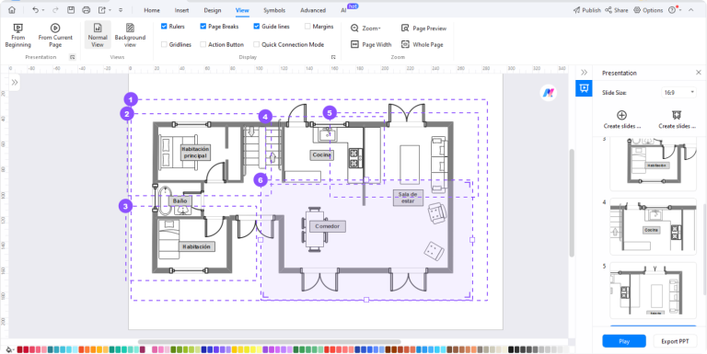The image size is (707, 354).
Task: Enable the Gridlines checkbox
Action: (164, 44)
